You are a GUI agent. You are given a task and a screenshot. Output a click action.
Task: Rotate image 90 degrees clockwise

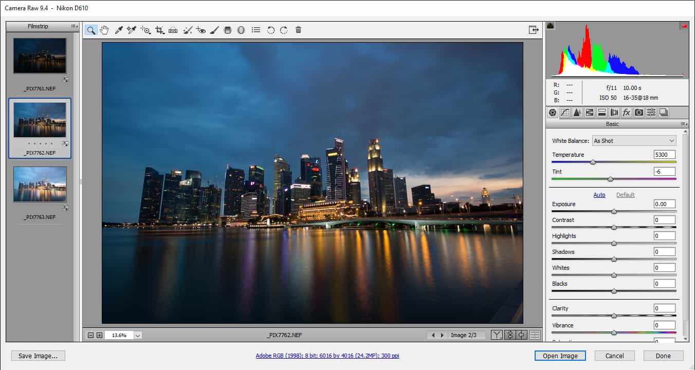[x=284, y=30]
